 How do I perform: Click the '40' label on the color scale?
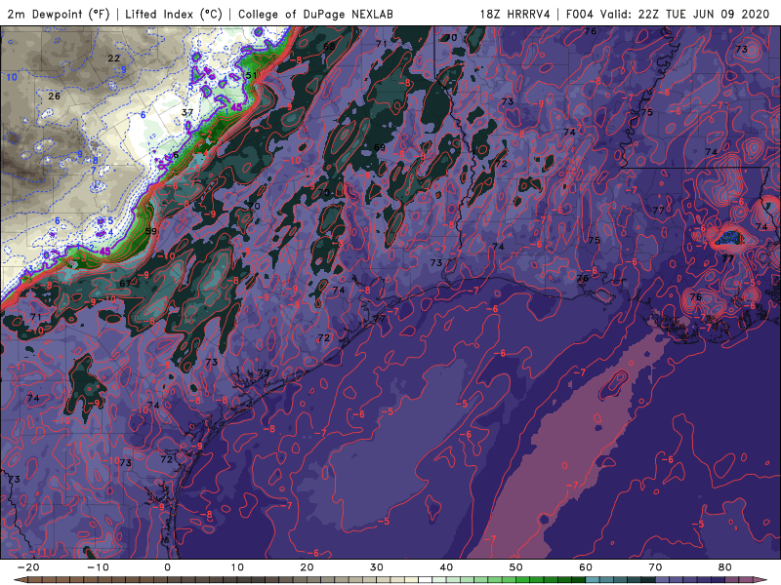(446, 567)
